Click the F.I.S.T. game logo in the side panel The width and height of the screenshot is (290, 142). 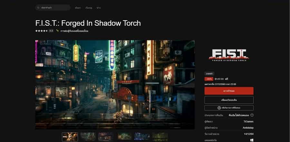click(x=229, y=55)
